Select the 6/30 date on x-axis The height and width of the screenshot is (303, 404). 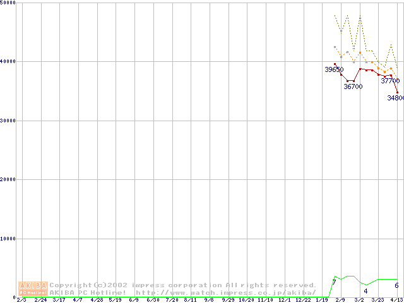tap(153, 300)
